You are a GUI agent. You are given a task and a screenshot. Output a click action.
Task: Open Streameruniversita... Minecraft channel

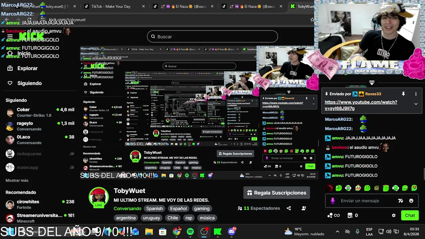tap(40, 218)
